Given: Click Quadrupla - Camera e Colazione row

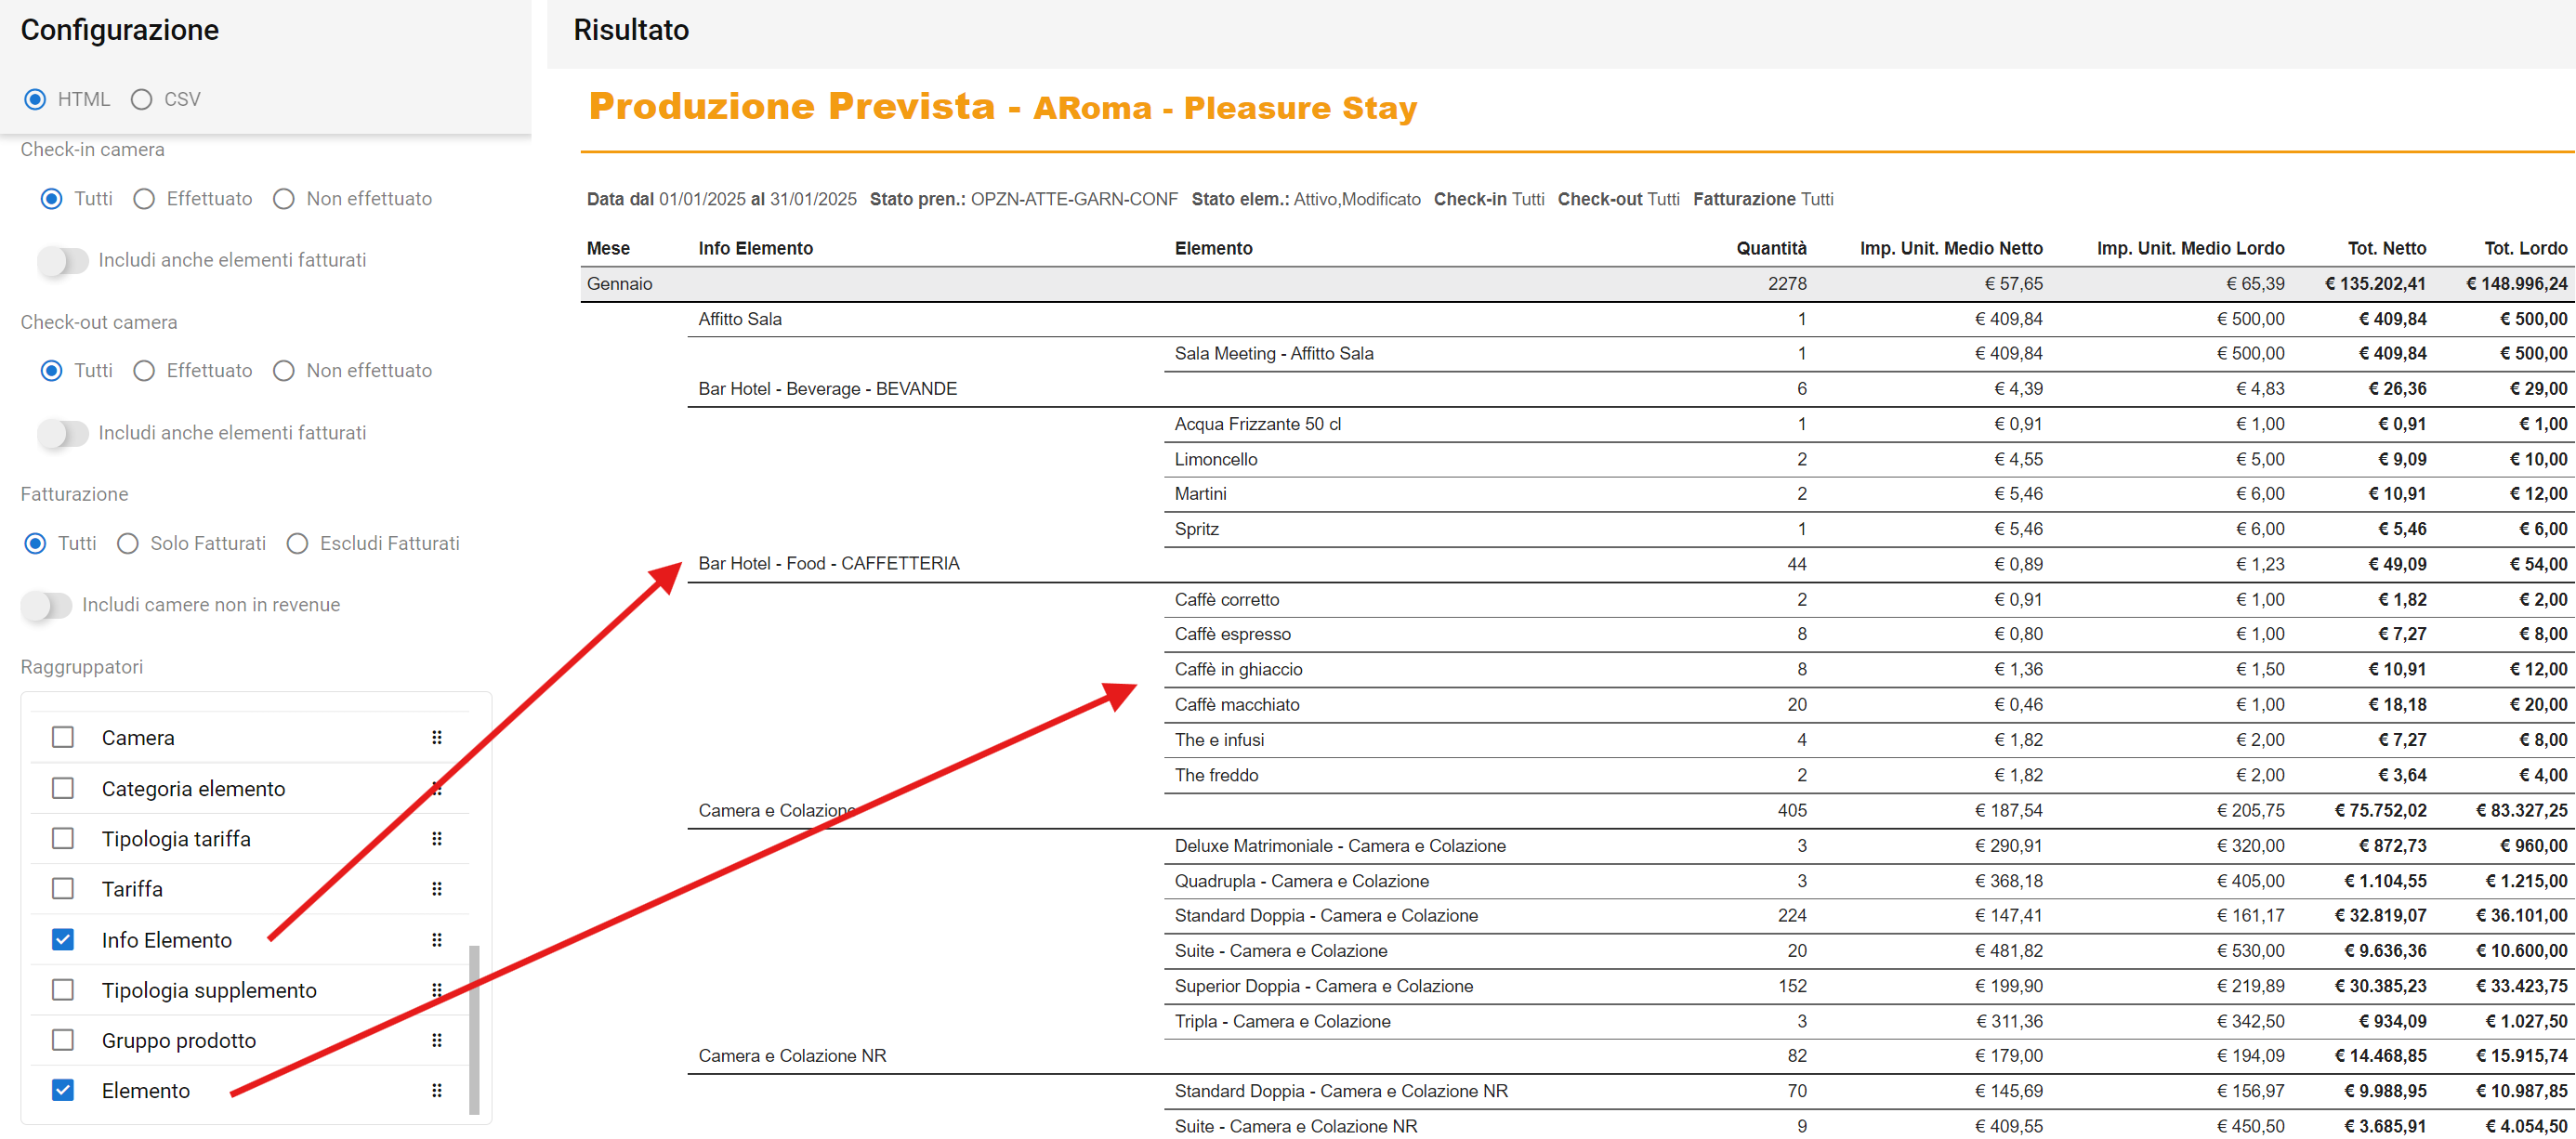Looking at the screenshot, I should point(1869,882).
